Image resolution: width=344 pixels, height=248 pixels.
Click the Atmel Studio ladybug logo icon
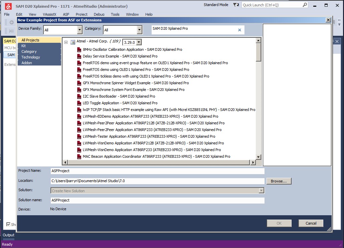pos(8,6)
